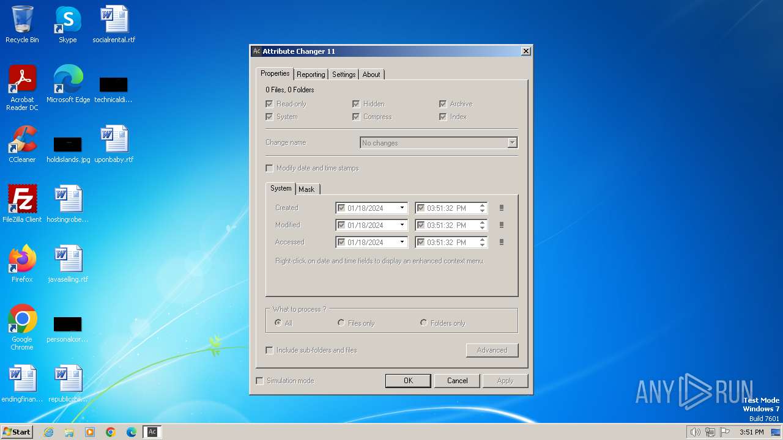Toggle the Hidden attribute checkbox

[x=356, y=104]
